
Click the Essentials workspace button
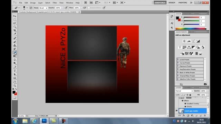tap(160, 3)
